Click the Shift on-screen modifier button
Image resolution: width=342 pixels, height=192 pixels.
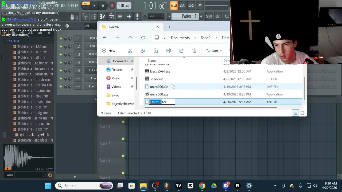click(x=209, y=16)
